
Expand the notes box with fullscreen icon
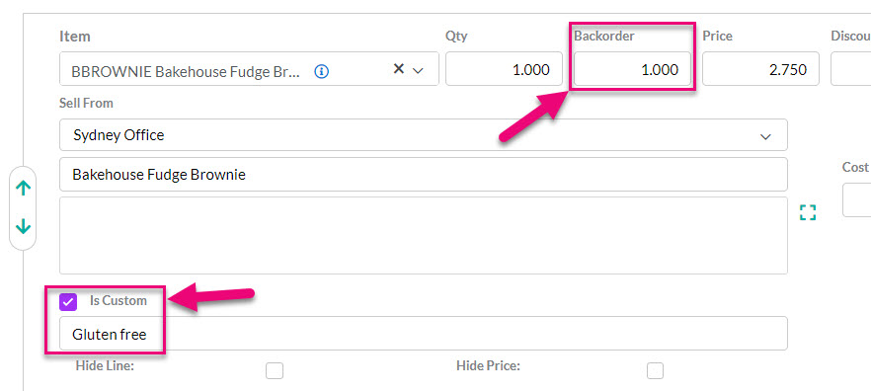[x=808, y=212]
